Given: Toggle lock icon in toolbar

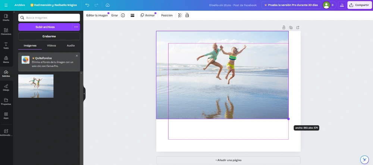Looking at the screenshot, I should pos(187,15).
